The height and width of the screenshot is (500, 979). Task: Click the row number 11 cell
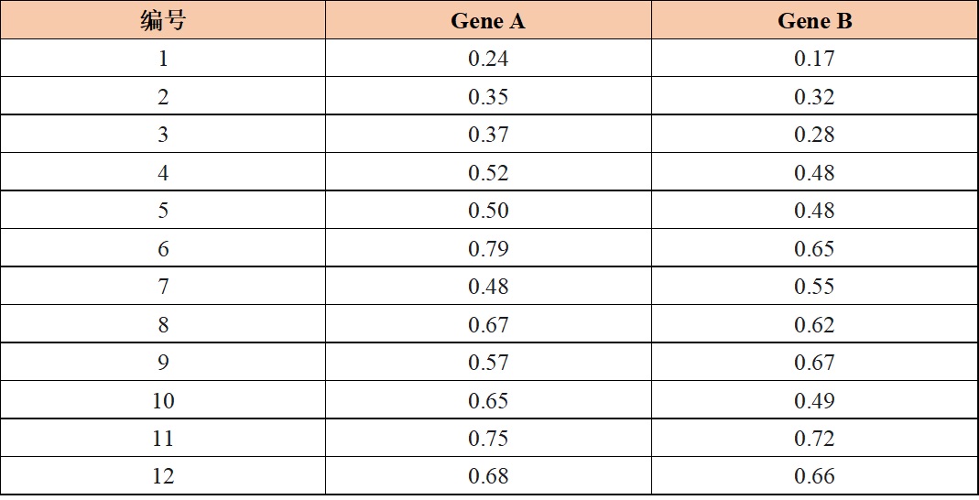coord(163,439)
